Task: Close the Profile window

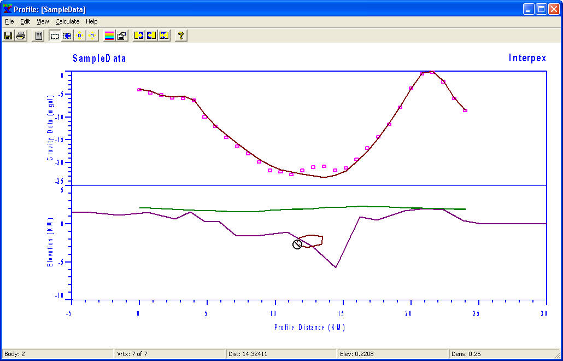Action: (x=554, y=9)
